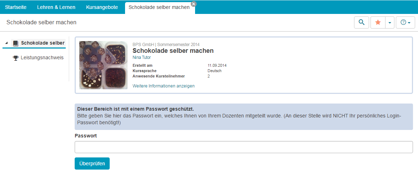The image size is (418, 176).
Task: Open the Kursangebote tab
Action: 102,7
